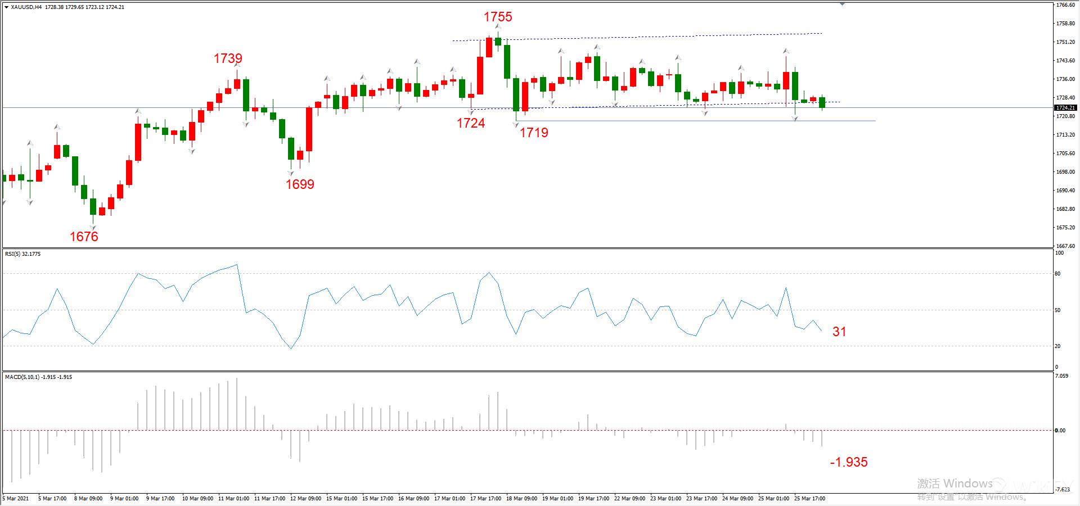The image size is (1080, 506).
Task: Click the MACD(5,10,1) indicator label
Action: click(38, 377)
